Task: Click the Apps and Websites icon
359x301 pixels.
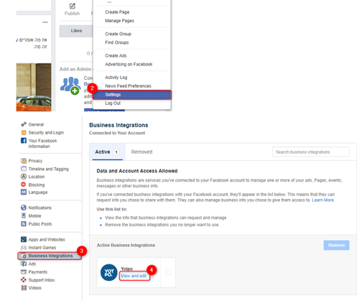Action: [x=24, y=239]
